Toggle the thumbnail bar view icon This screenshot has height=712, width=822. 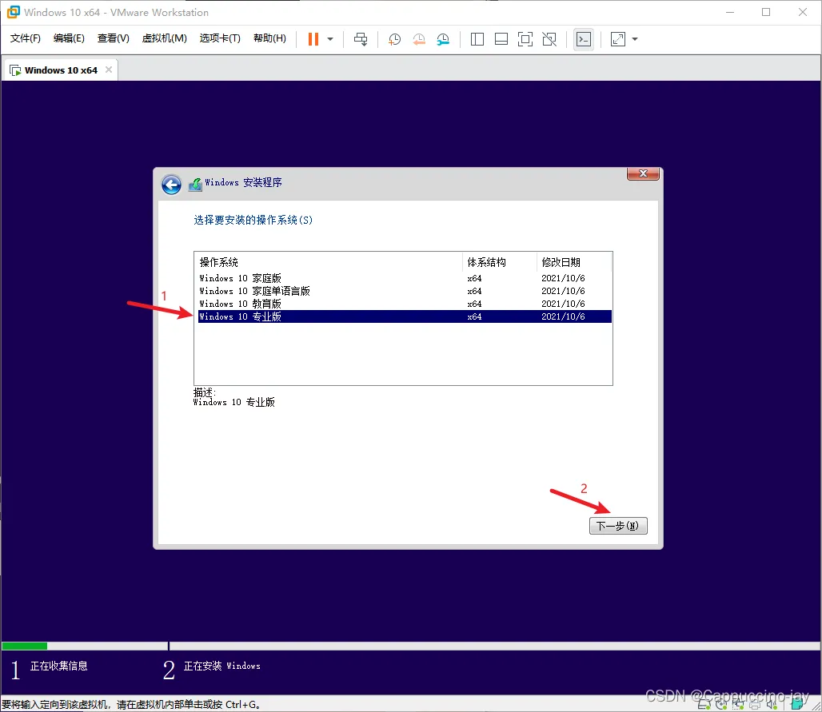[501, 39]
